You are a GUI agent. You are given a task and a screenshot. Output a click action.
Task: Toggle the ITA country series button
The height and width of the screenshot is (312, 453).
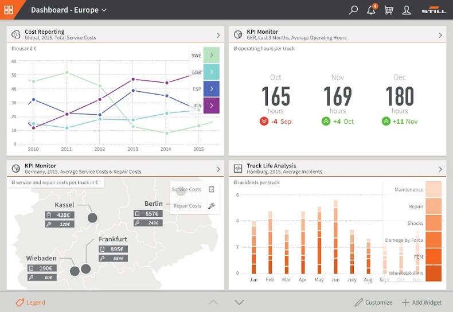212,106
